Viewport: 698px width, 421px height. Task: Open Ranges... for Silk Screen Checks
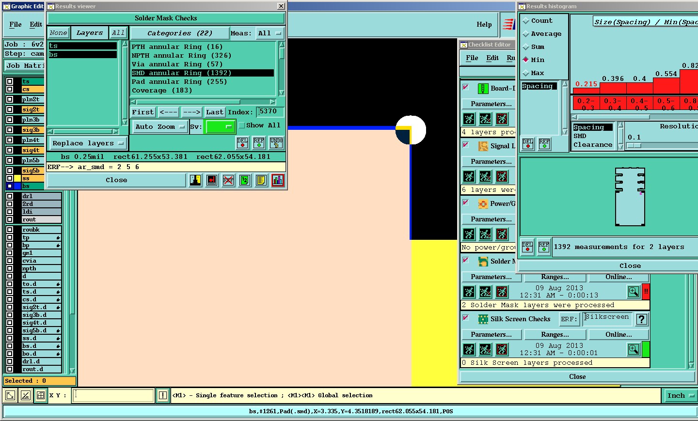point(555,334)
